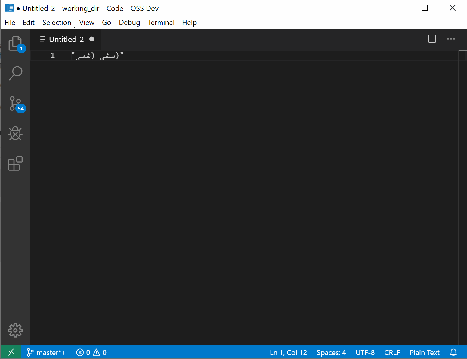Open the Search sidebar
The height and width of the screenshot is (359, 467).
click(x=15, y=74)
